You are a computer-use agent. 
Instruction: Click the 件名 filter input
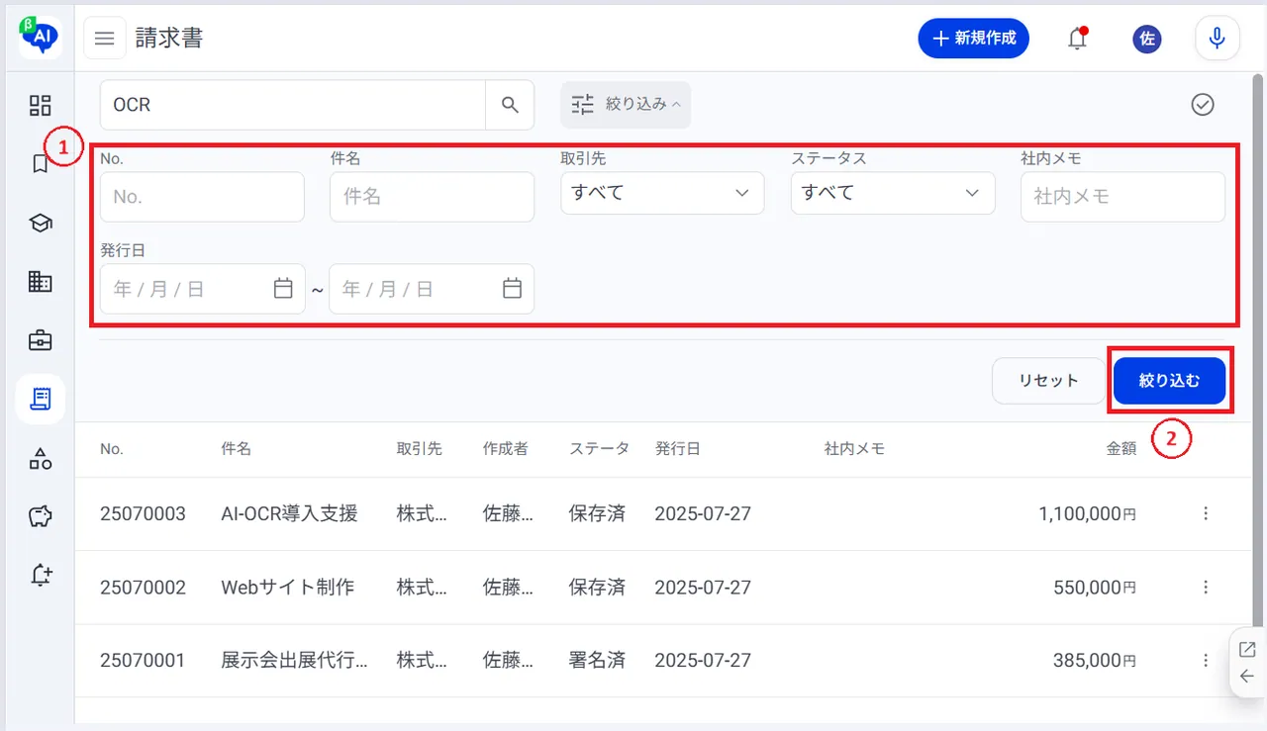click(432, 197)
